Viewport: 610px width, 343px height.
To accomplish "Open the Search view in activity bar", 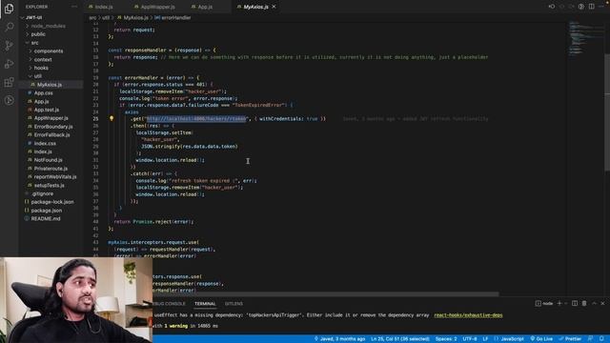I will click(9, 27).
